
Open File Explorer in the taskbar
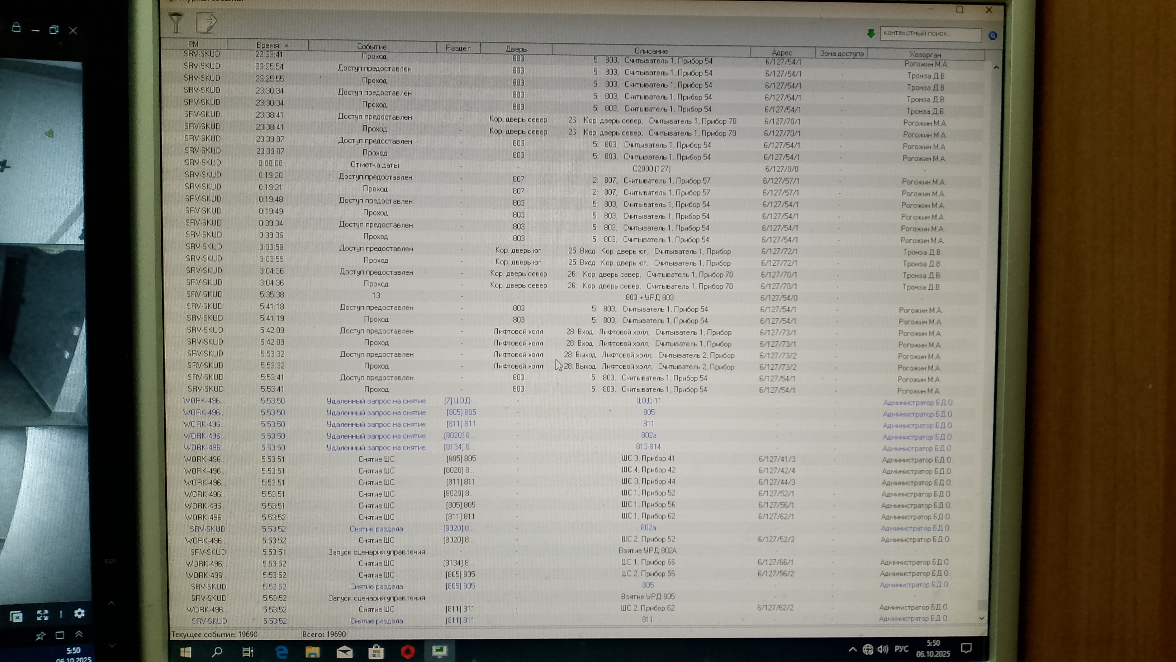(313, 652)
